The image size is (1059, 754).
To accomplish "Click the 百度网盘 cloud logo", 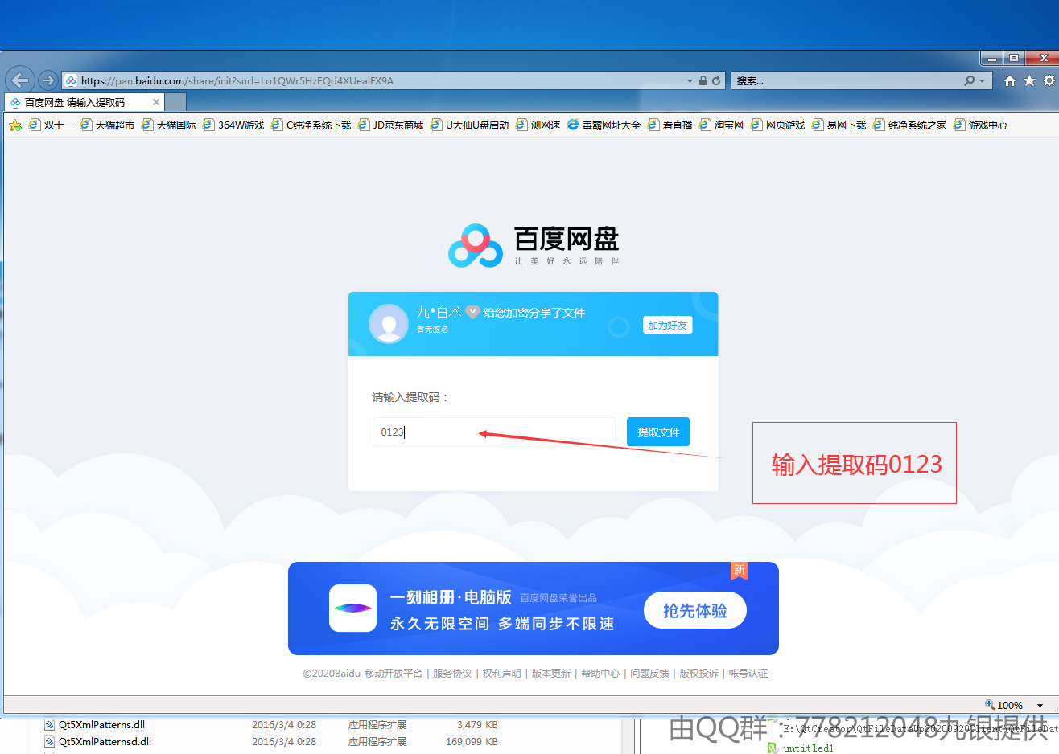I will (476, 245).
